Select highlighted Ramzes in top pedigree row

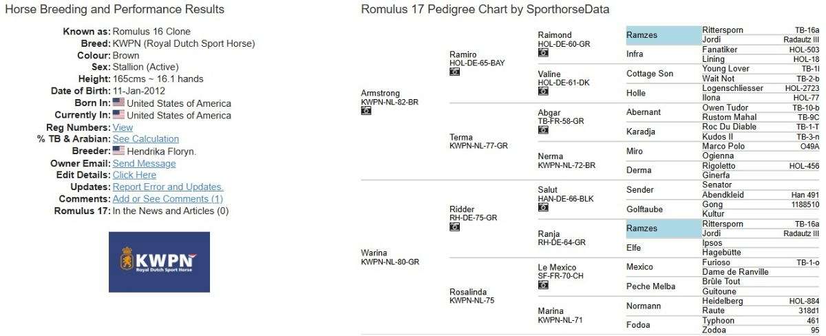pyautogui.click(x=642, y=35)
